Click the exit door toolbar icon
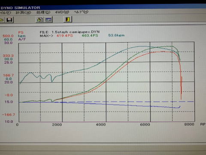Image resolution: width=206 pixels, height=155 pixels. 68,19
